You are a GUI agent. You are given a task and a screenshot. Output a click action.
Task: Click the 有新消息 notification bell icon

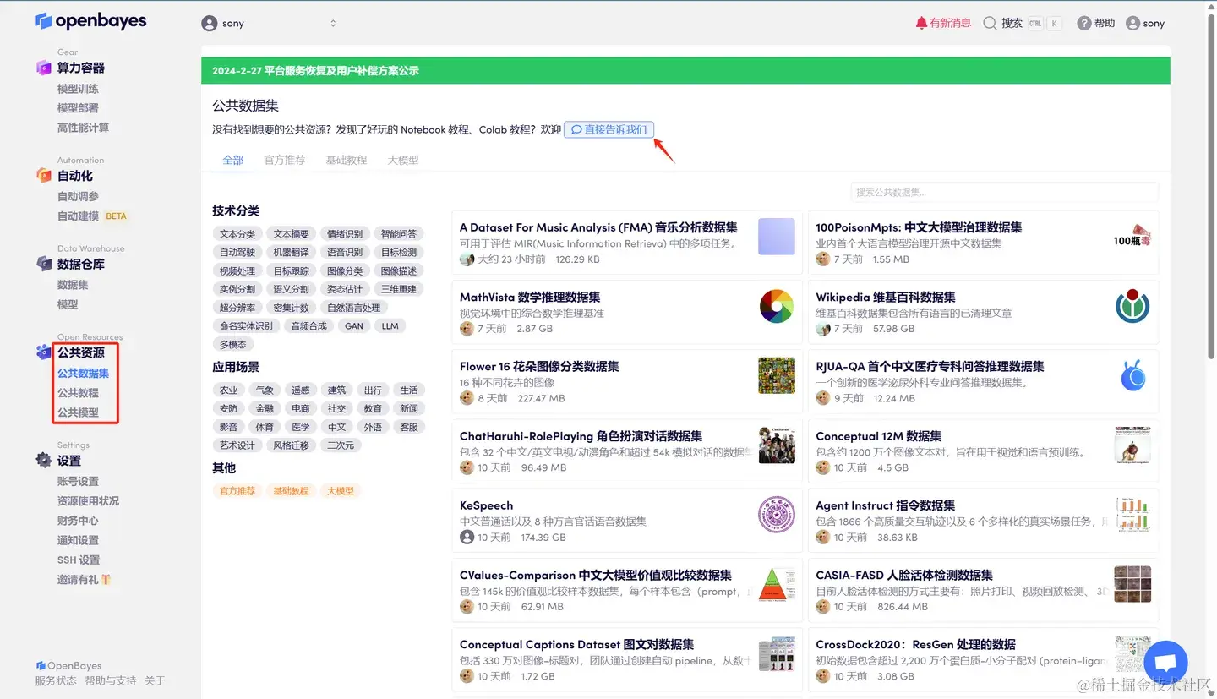[x=921, y=23]
